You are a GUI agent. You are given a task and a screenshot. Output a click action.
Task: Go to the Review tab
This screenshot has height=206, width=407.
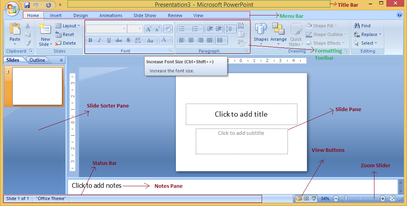175,15
